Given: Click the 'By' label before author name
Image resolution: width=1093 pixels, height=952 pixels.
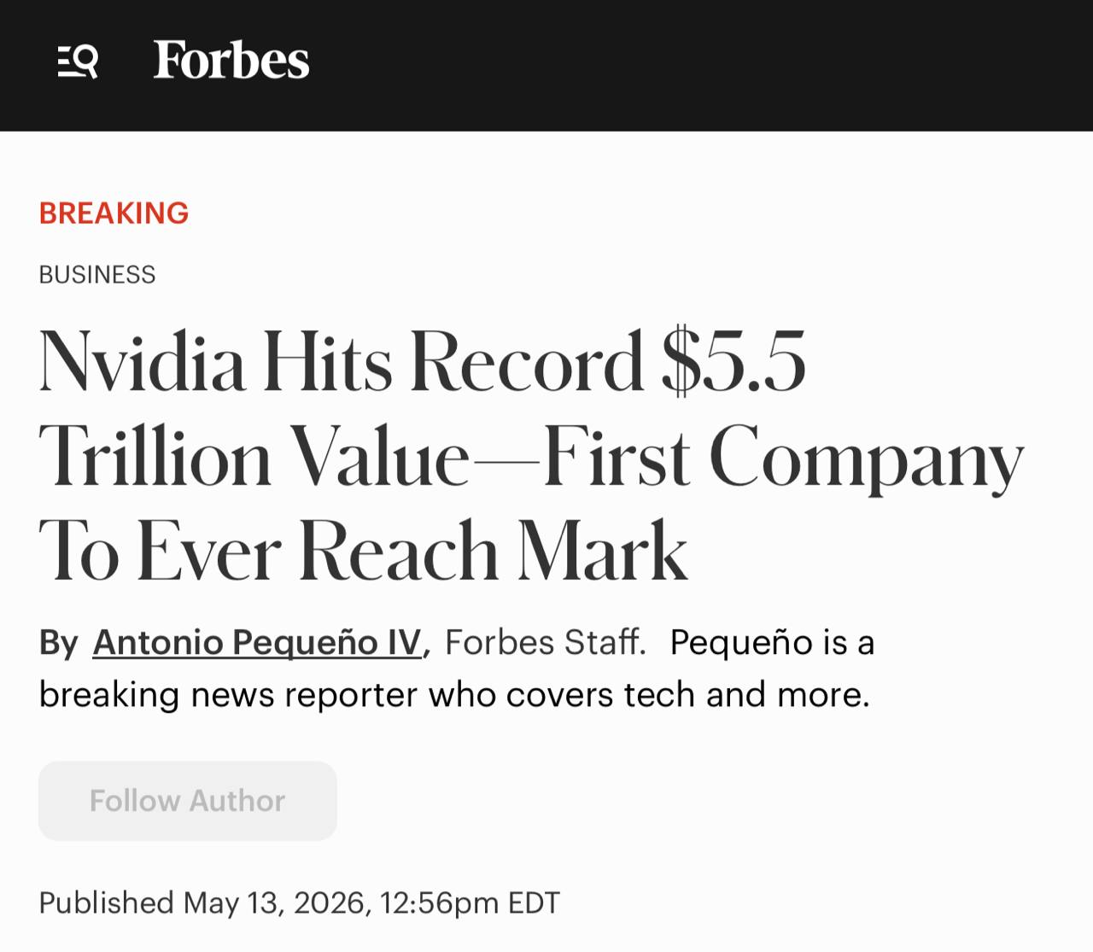Looking at the screenshot, I should pyautogui.click(x=59, y=643).
